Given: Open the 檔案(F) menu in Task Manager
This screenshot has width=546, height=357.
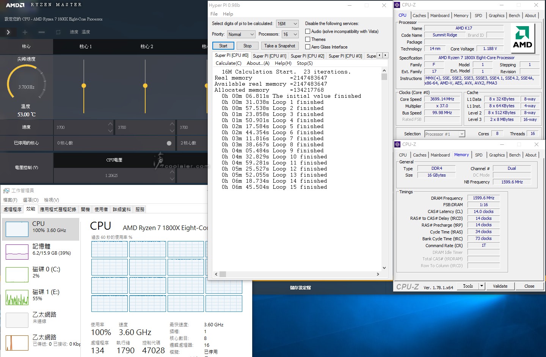Looking at the screenshot, I should (10, 200).
